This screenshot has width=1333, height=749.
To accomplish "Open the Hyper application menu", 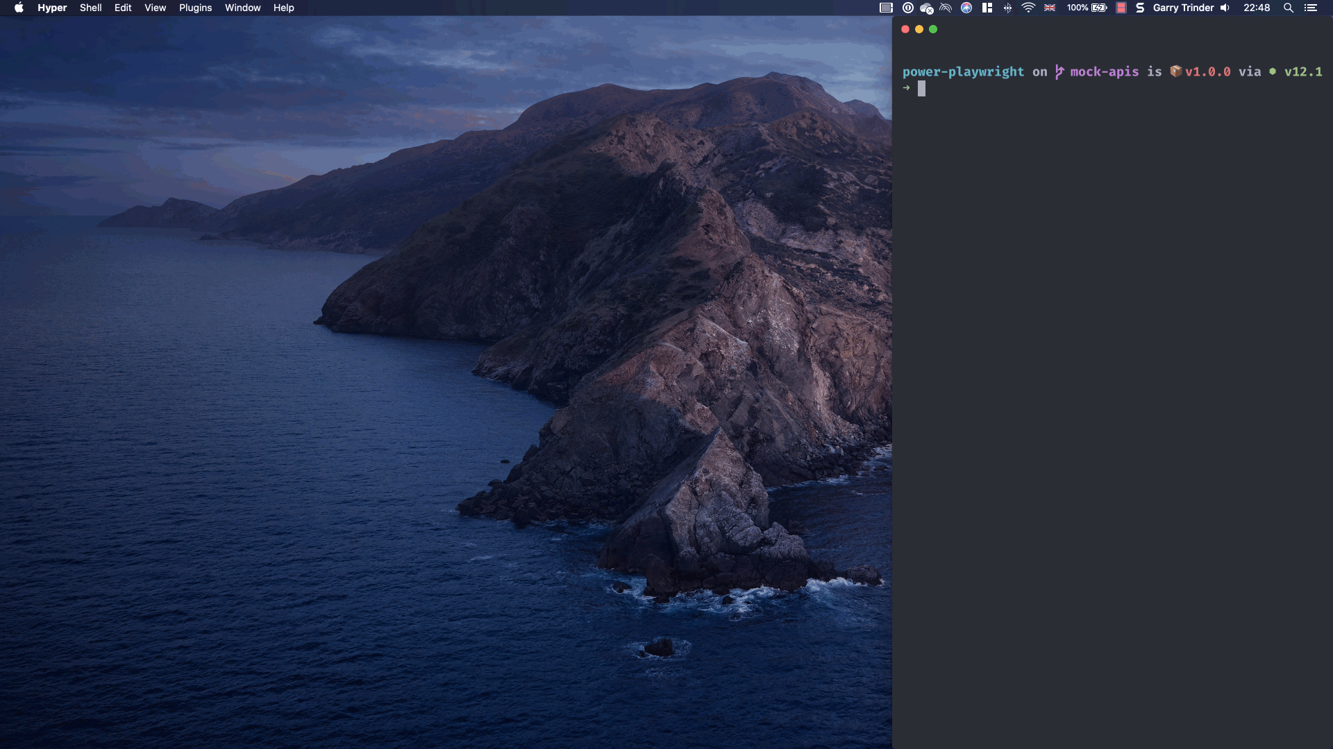I will click(x=52, y=8).
